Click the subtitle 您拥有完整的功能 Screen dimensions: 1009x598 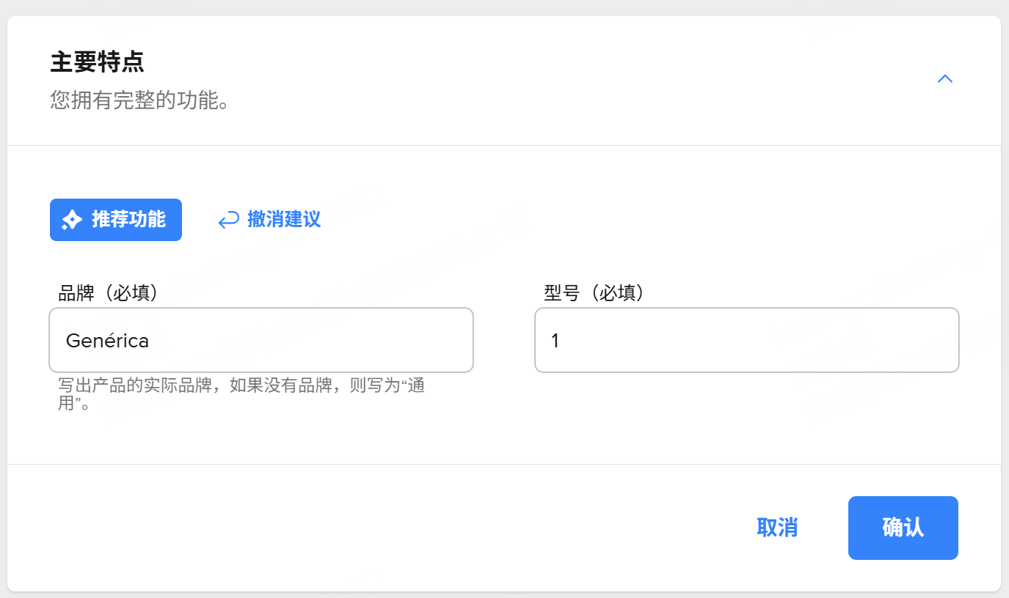click(139, 100)
